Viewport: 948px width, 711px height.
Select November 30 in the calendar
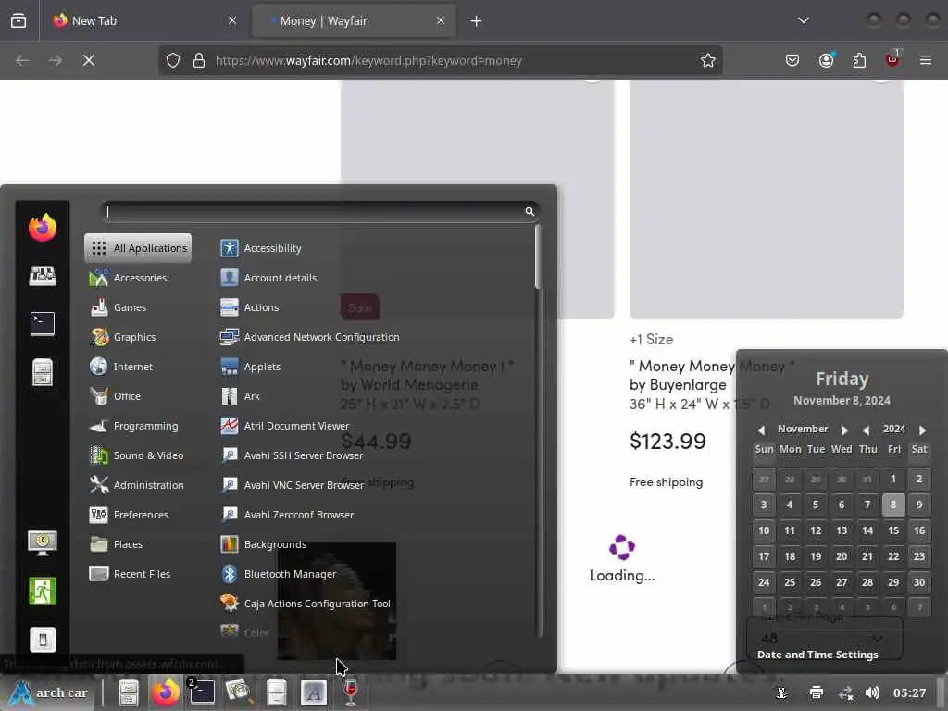[x=919, y=582]
